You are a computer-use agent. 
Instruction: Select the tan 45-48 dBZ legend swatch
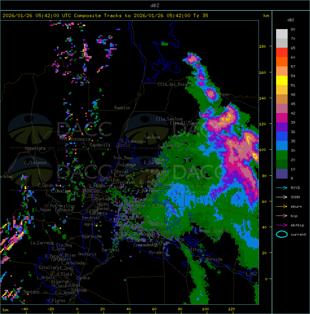(x=282, y=99)
